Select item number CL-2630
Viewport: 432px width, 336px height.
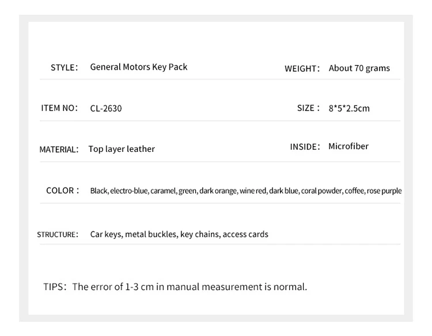(x=106, y=108)
